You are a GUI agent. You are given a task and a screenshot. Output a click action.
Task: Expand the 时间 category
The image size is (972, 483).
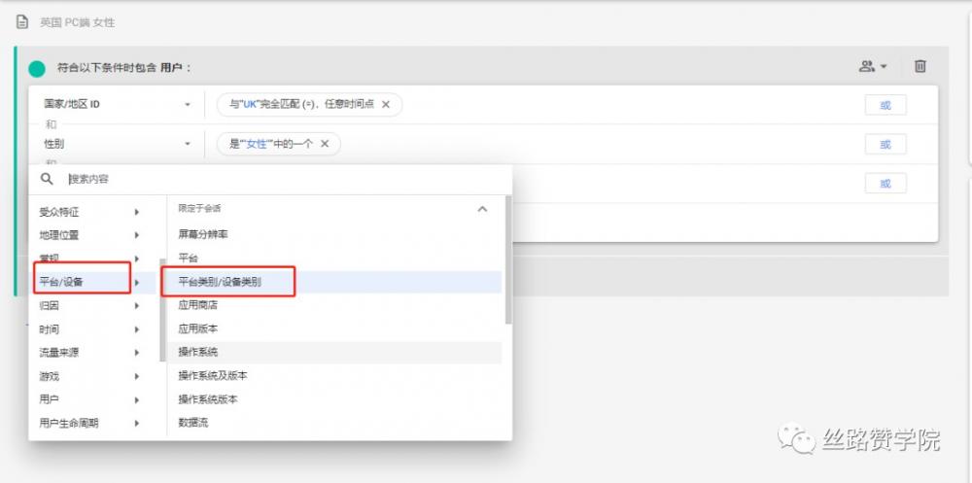coord(89,329)
